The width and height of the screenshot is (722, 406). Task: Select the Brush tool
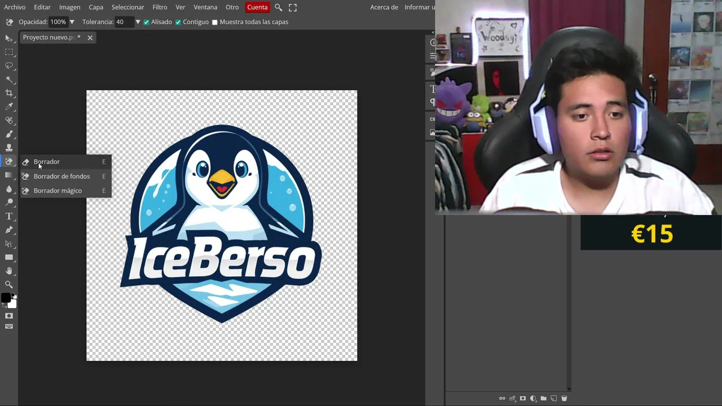click(9, 134)
